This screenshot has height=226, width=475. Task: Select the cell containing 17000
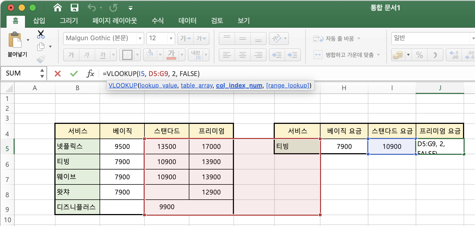[211, 147]
